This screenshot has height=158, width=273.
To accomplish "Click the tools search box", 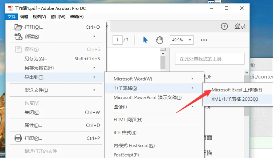I will [209, 59].
